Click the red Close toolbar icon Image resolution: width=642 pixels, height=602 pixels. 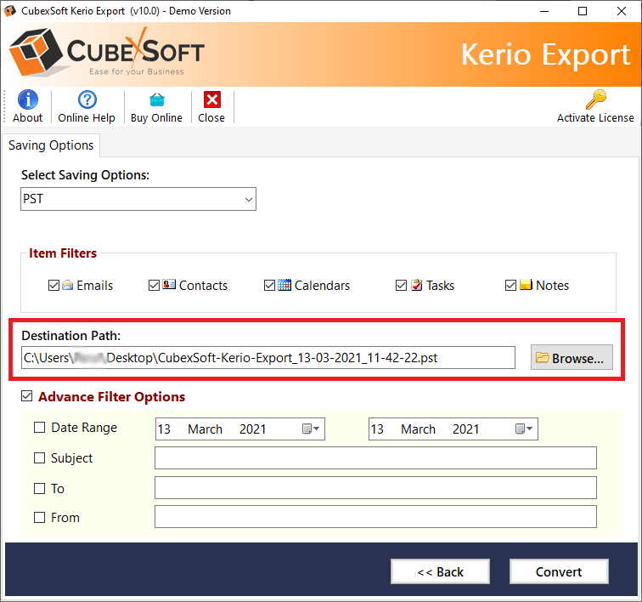pyautogui.click(x=212, y=99)
